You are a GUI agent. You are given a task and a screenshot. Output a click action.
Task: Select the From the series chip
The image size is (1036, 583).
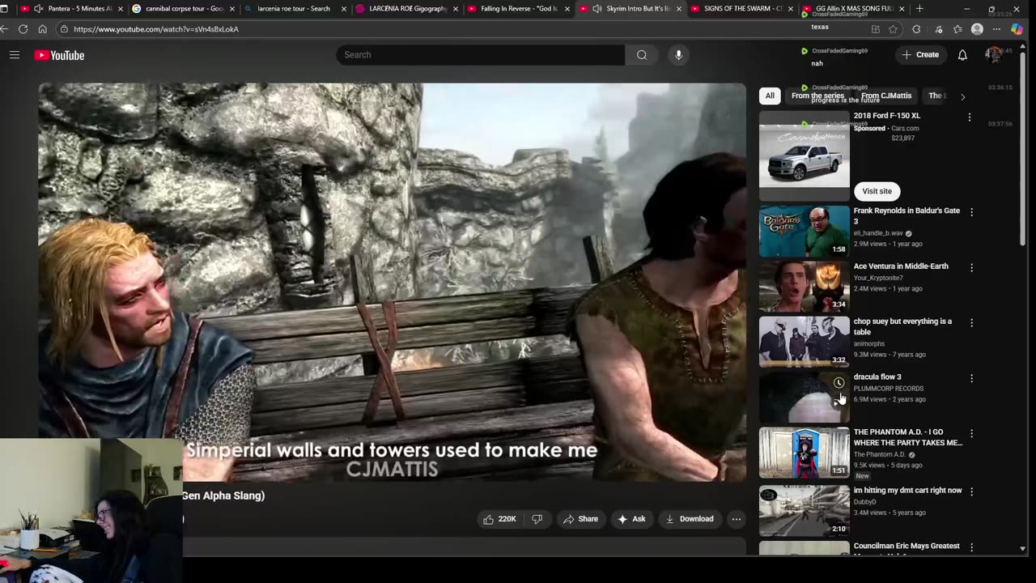[817, 96]
